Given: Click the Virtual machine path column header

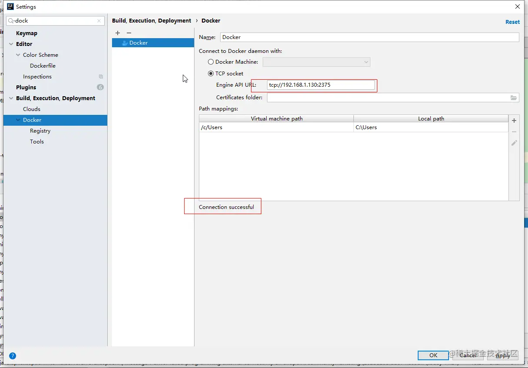Looking at the screenshot, I should tap(277, 119).
